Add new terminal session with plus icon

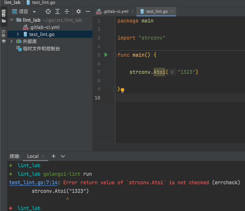(x=54, y=156)
